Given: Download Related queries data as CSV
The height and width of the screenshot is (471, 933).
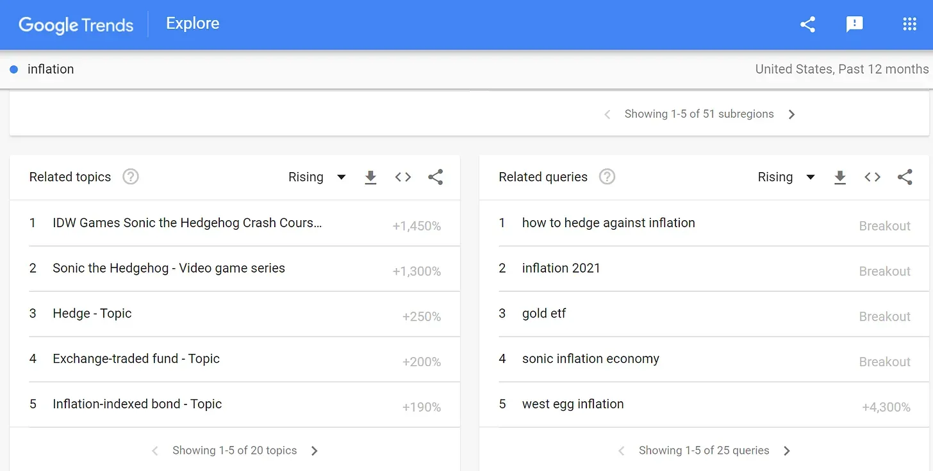Looking at the screenshot, I should (840, 177).
